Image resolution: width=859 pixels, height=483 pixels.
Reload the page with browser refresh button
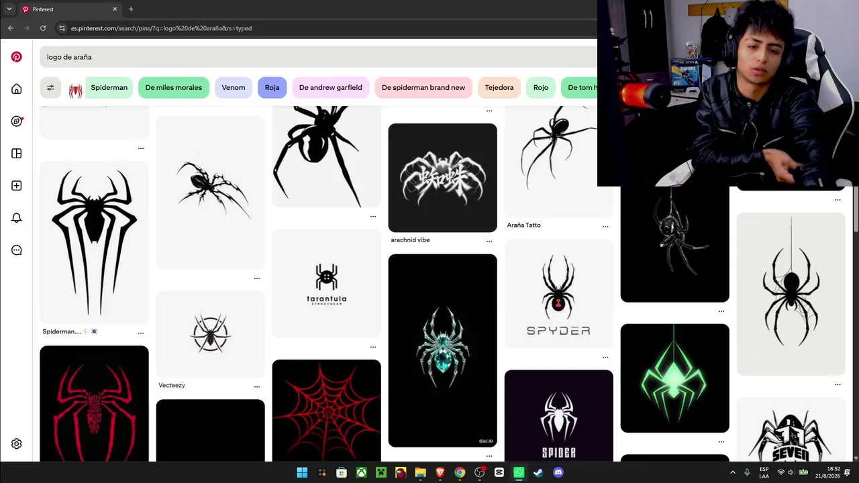(43, 28)
